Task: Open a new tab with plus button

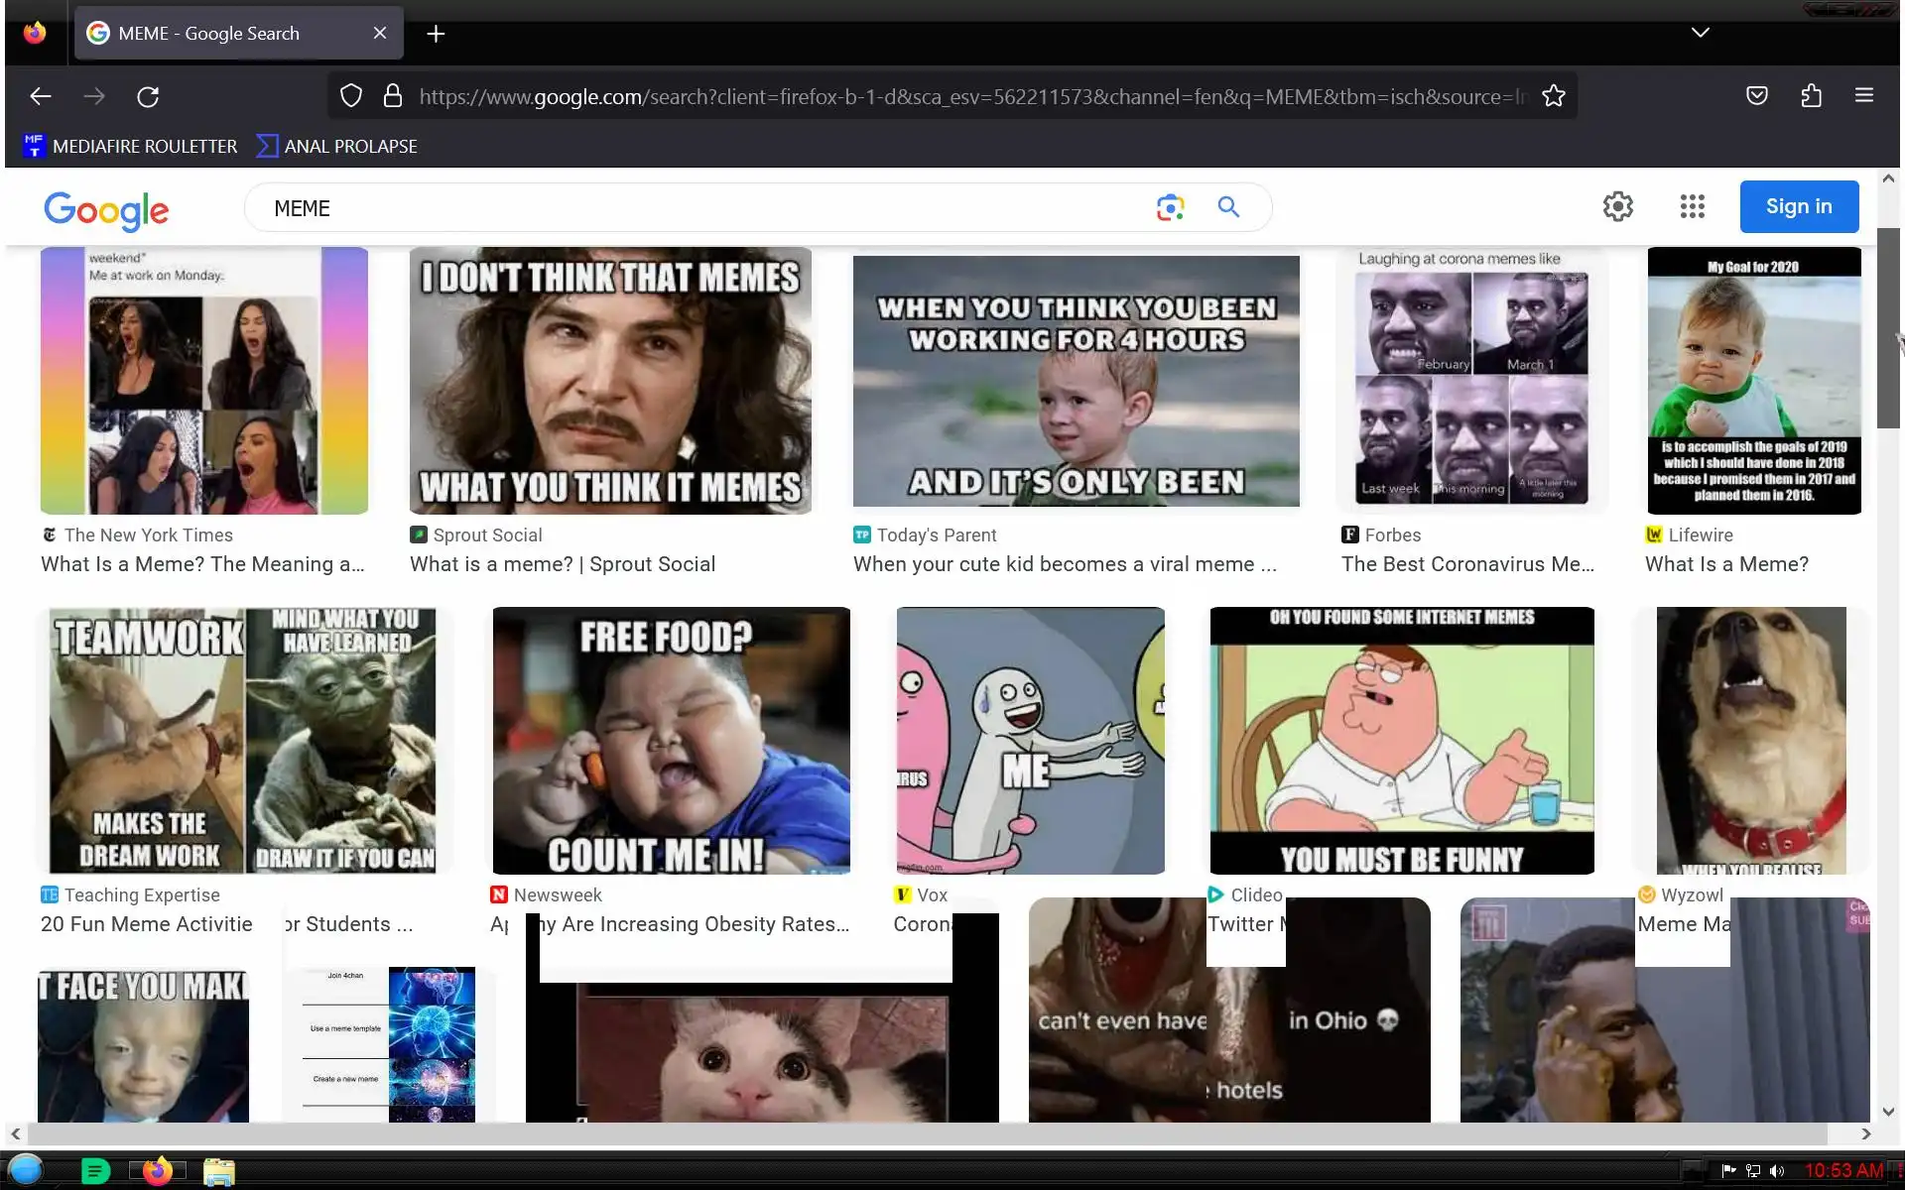Action: point(436,34)
